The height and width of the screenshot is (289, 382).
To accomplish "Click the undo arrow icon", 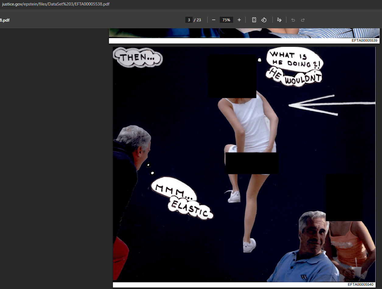I will pyautogui.click(x=293, y=20).
